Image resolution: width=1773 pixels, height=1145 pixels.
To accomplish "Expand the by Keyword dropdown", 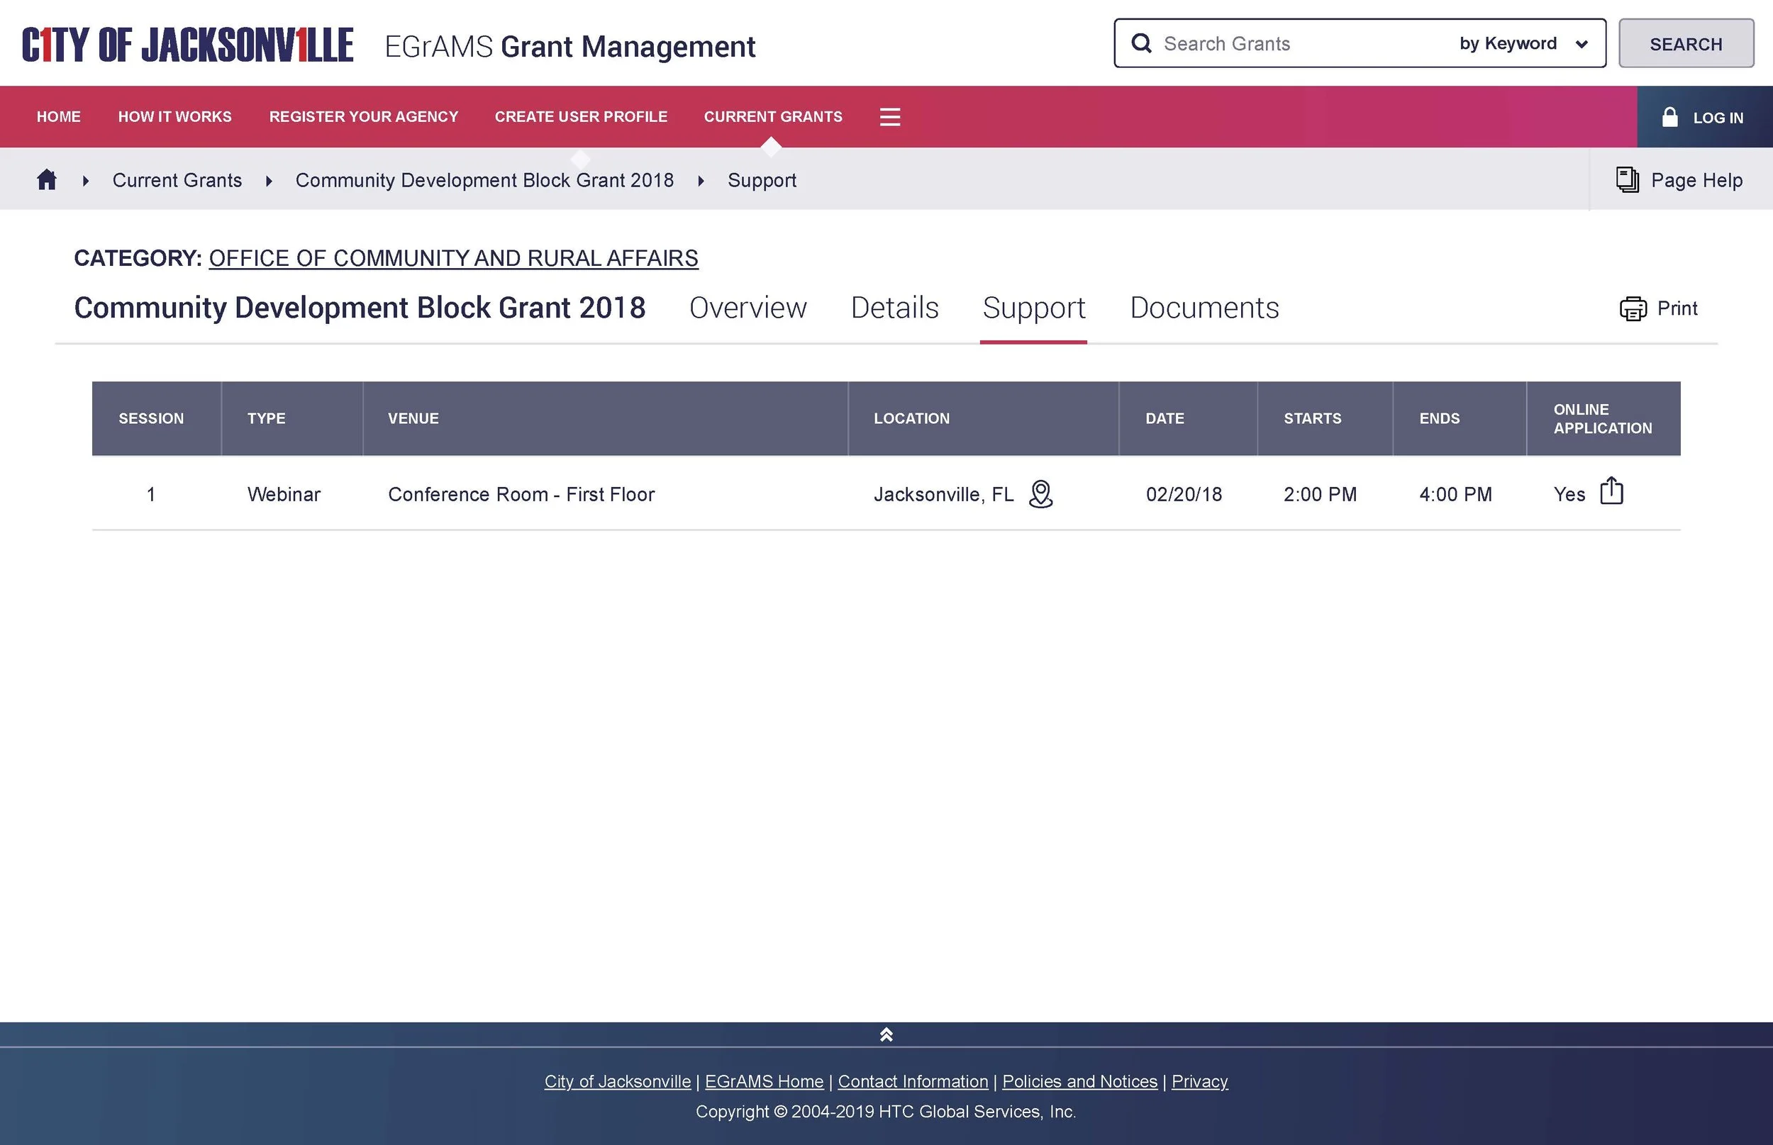I will (1523, 44).
